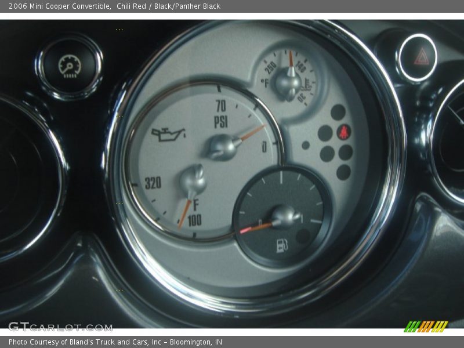464x348 pixels.
Task: Click the "320" temperature marking
Action: 153,183
